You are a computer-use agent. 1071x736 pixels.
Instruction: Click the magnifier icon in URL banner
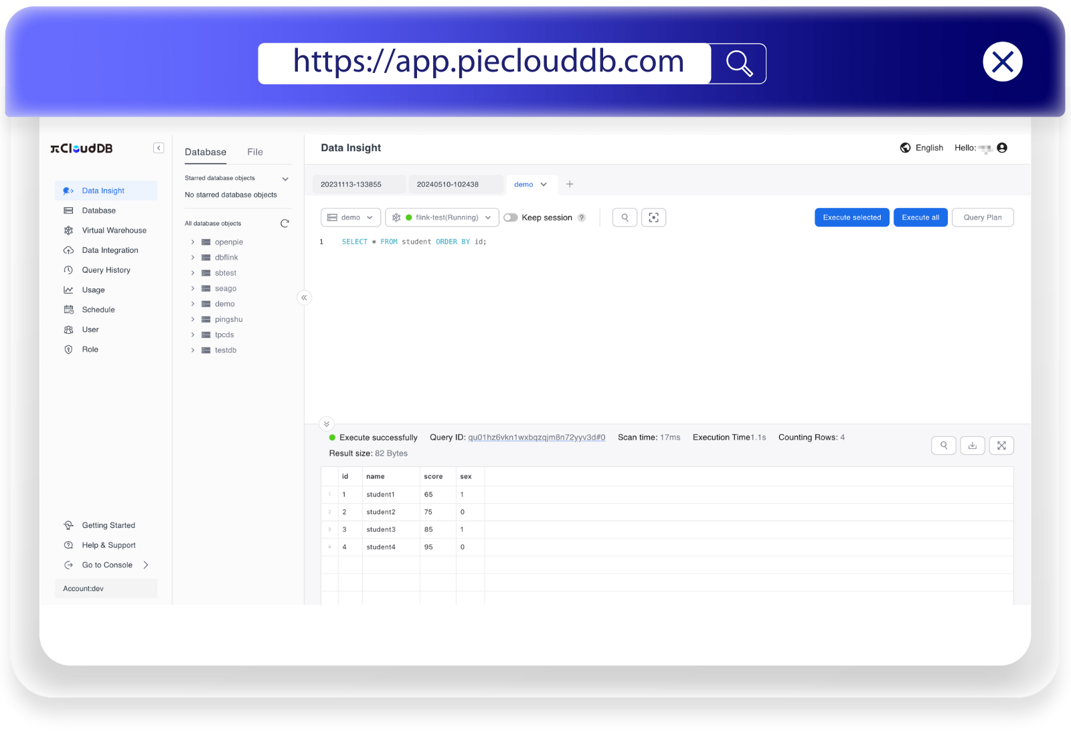(739, 64)
